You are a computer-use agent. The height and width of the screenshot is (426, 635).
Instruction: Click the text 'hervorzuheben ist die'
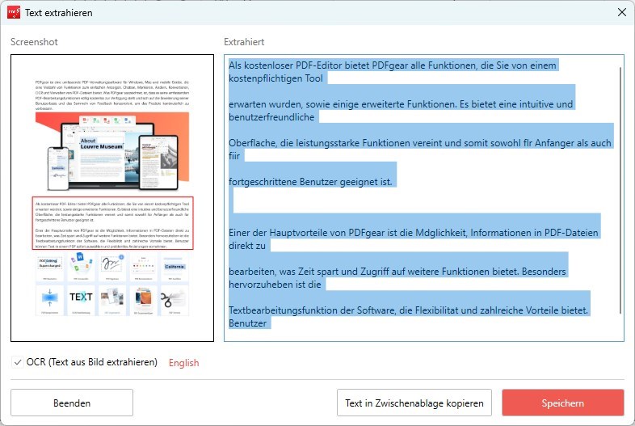point(275,285)
